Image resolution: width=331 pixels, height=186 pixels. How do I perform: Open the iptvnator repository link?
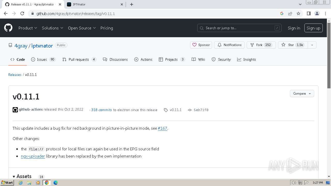pyautogui.click(x=42, y=46)
